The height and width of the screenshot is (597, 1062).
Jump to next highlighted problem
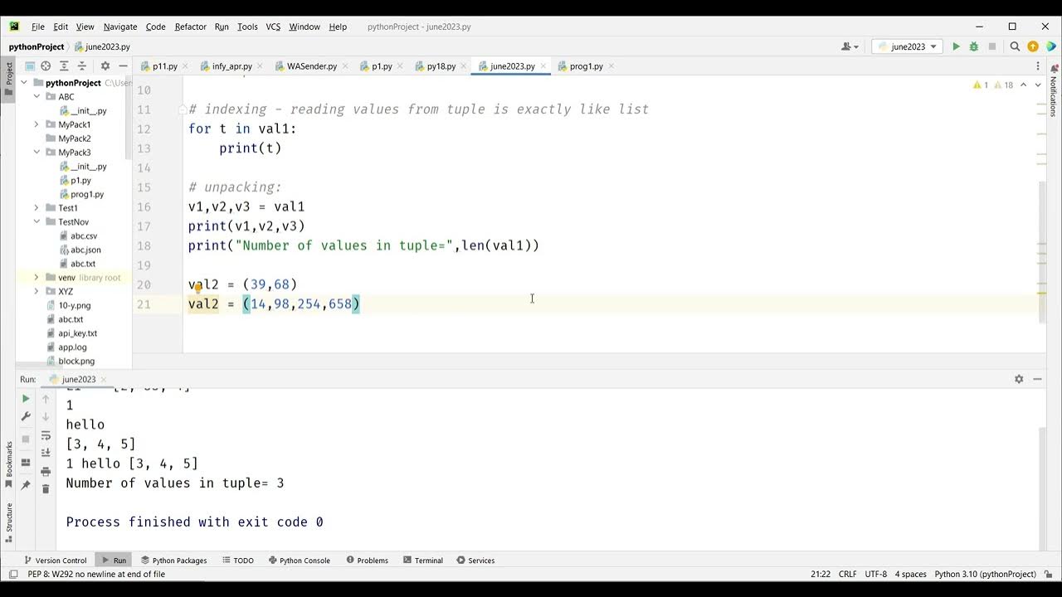(1038, 85)
